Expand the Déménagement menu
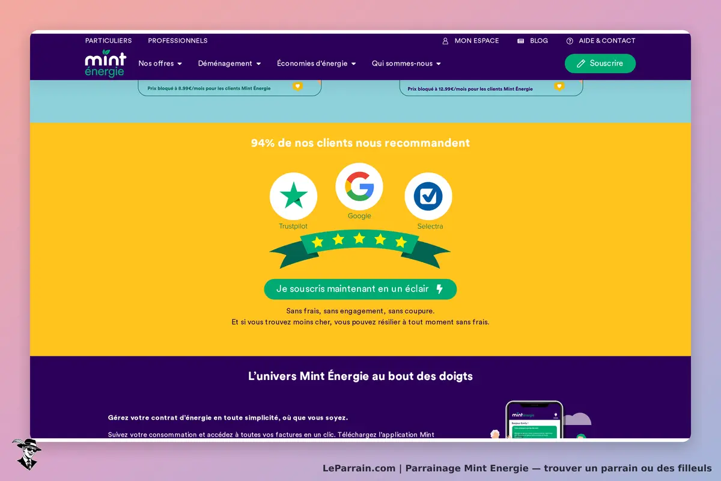721x481 pixels. point(230,63)
